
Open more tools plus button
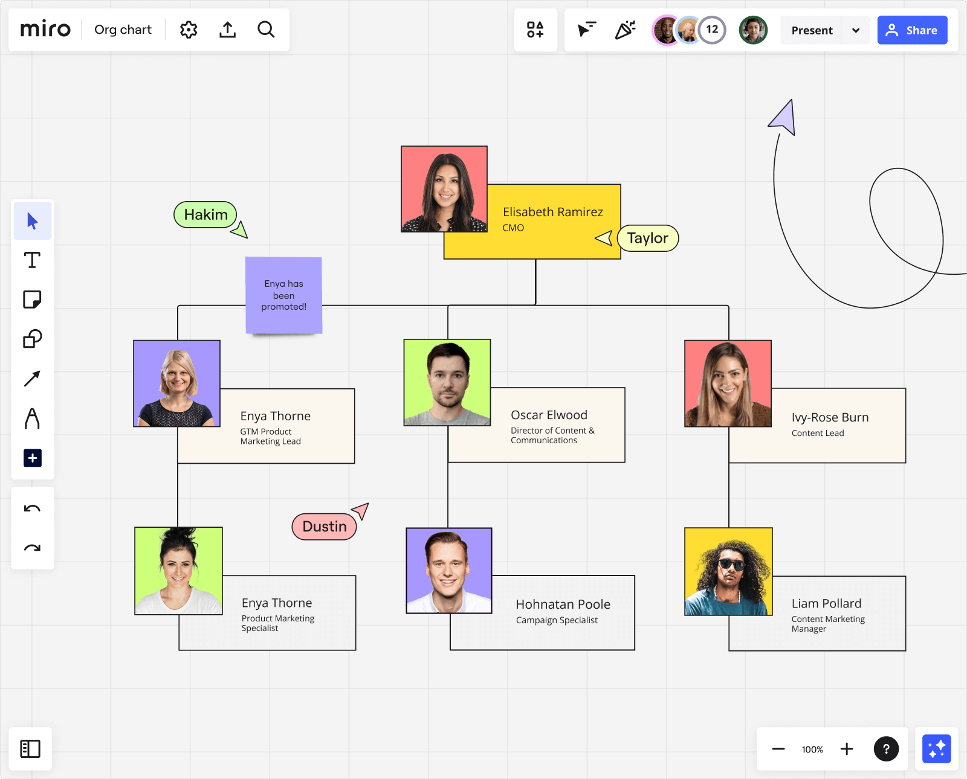tap(33, 458)
